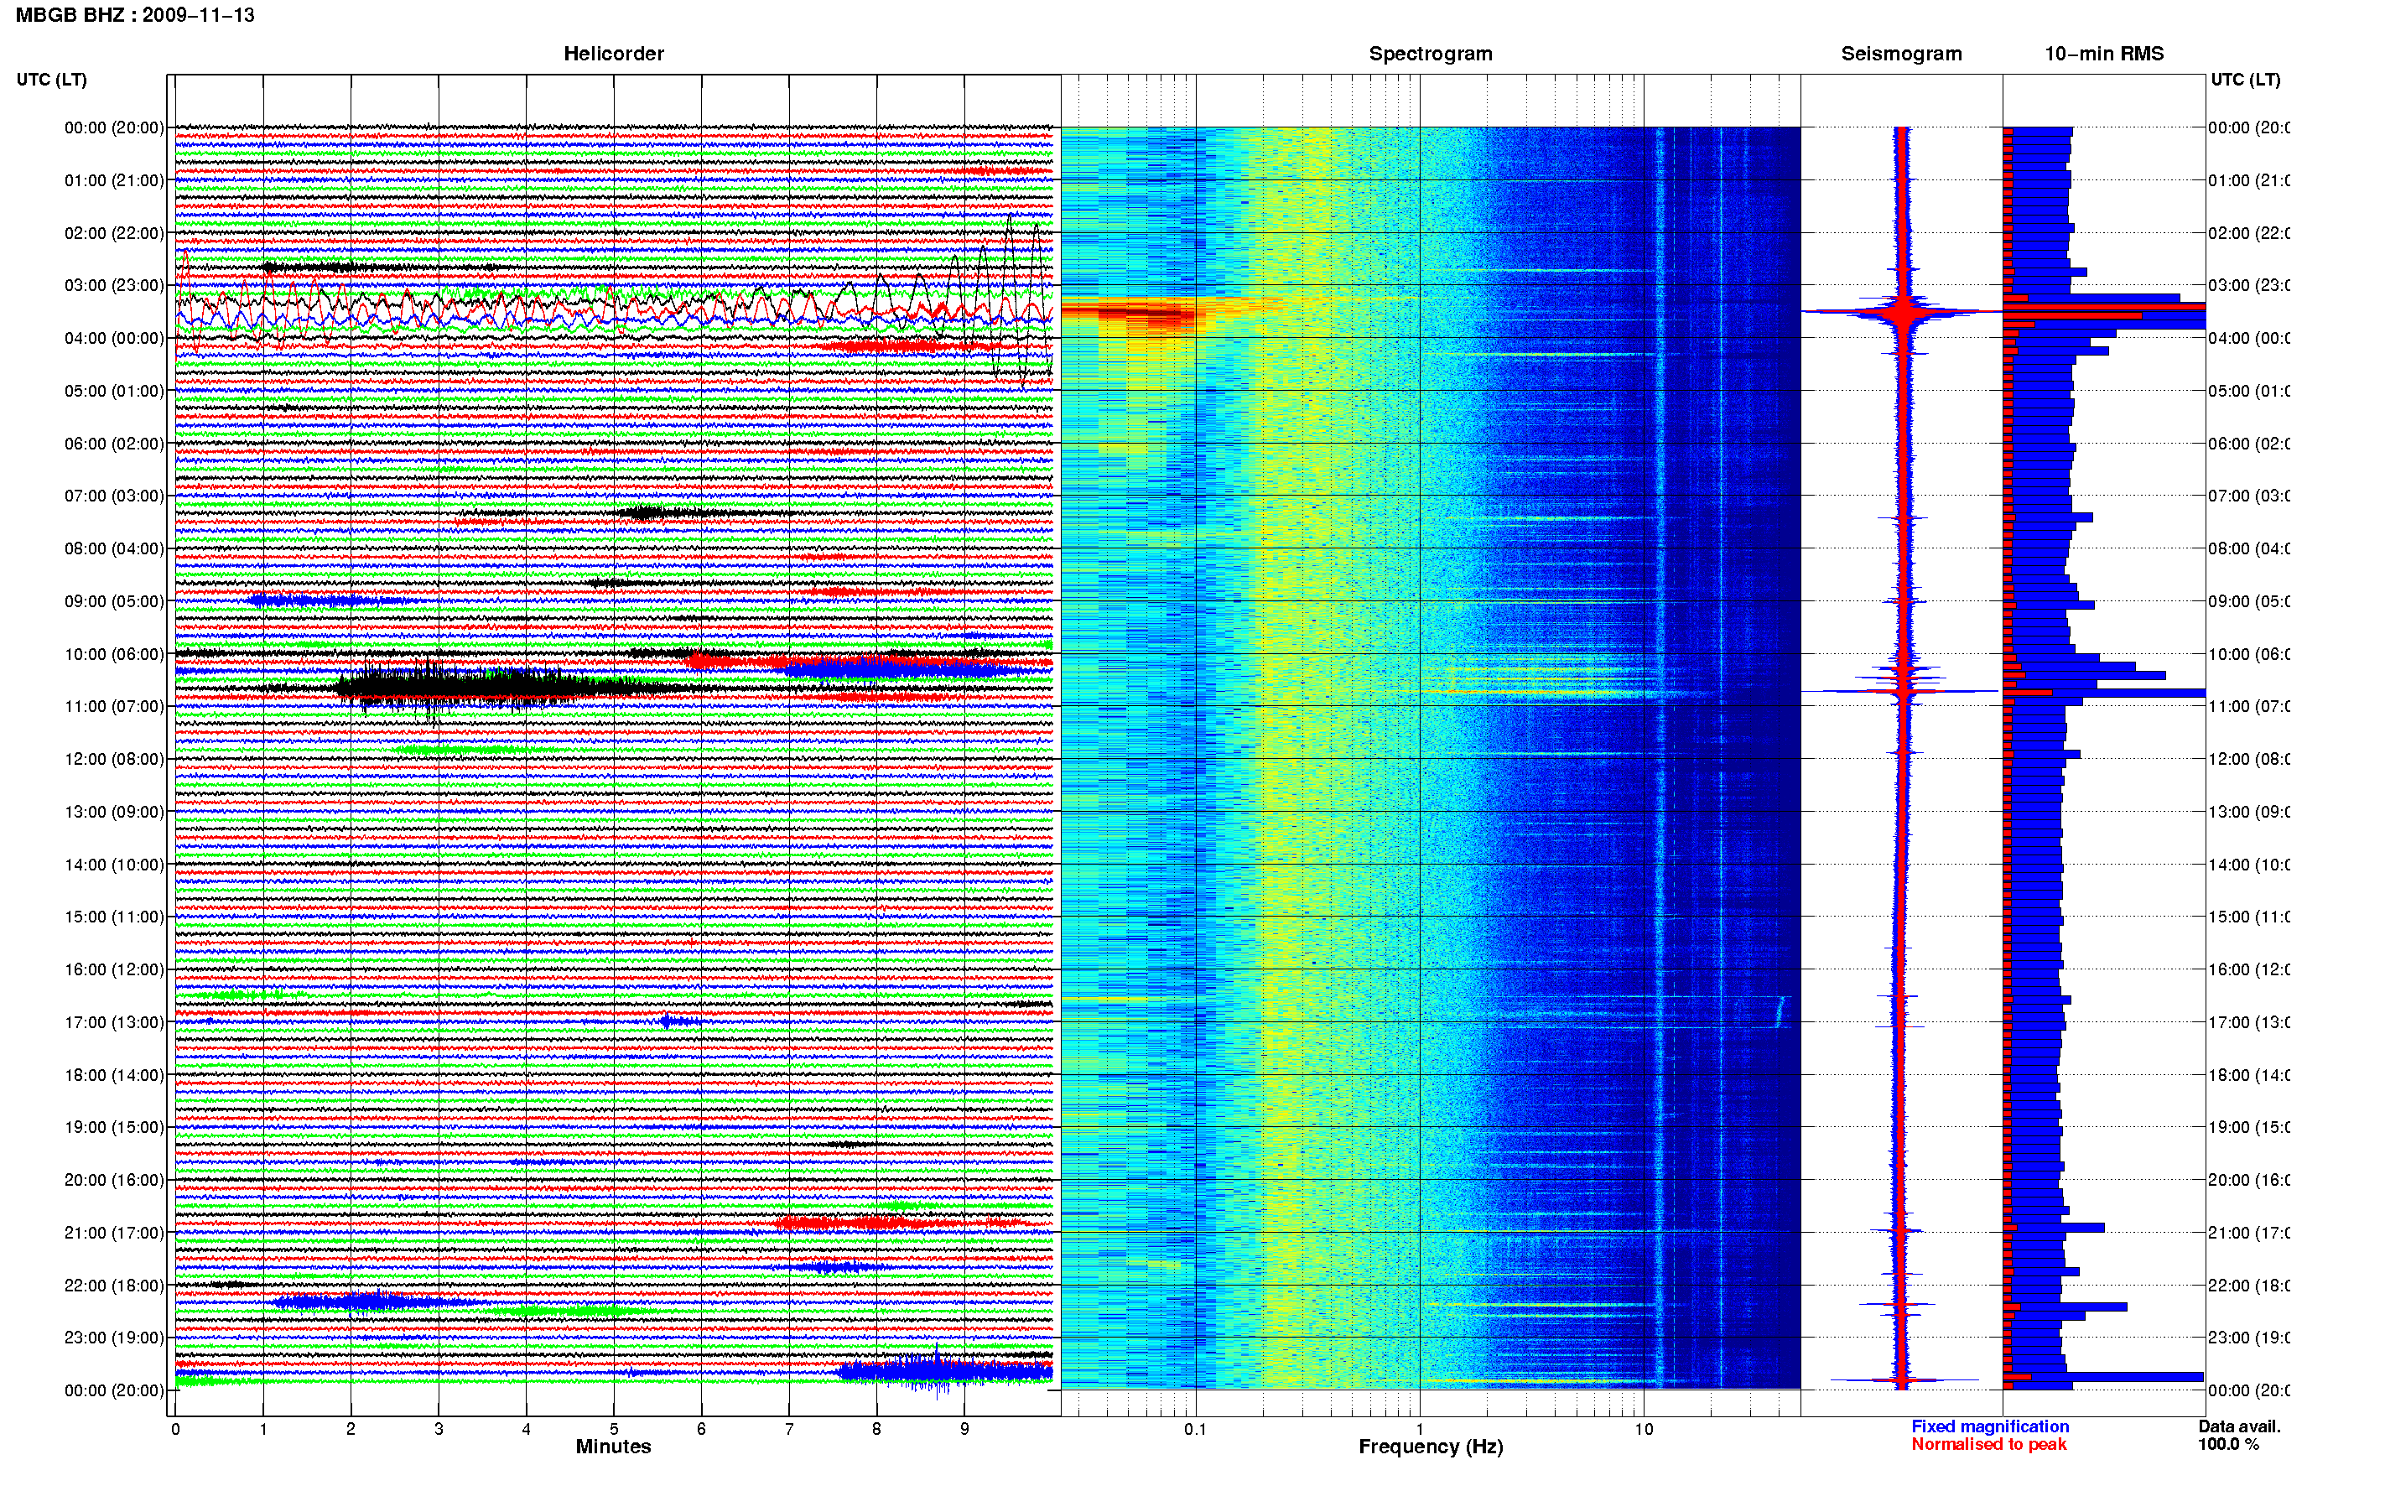Click the left 01:00 (21:00) time label
Screen dimensions: 2385x1491
113,180
